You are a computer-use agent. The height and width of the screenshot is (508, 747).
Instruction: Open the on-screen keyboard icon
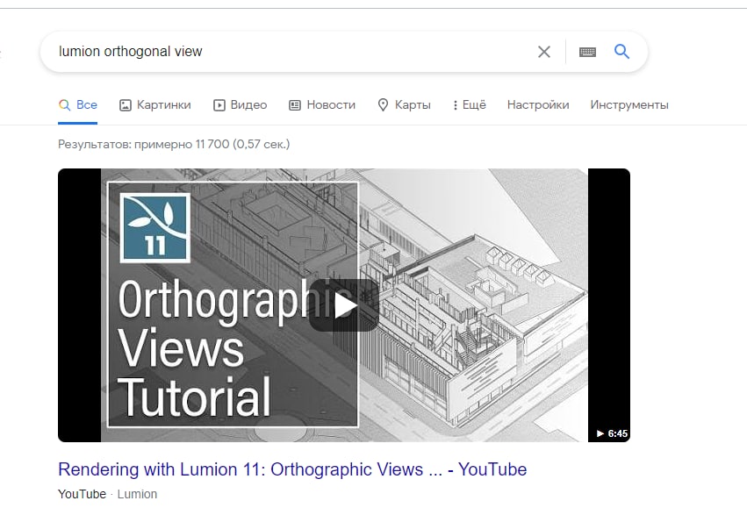[587, 52]
